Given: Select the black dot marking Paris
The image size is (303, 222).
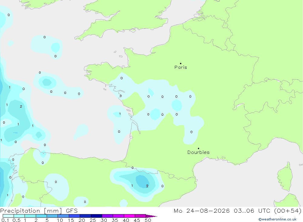Looking at the screenshot, I should pos(181,63).
